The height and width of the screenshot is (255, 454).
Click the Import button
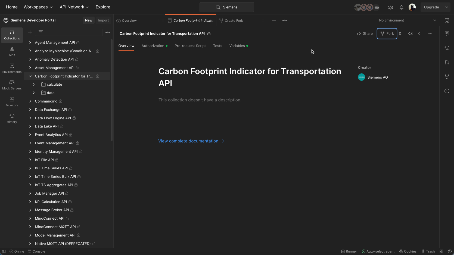(103, 20)
